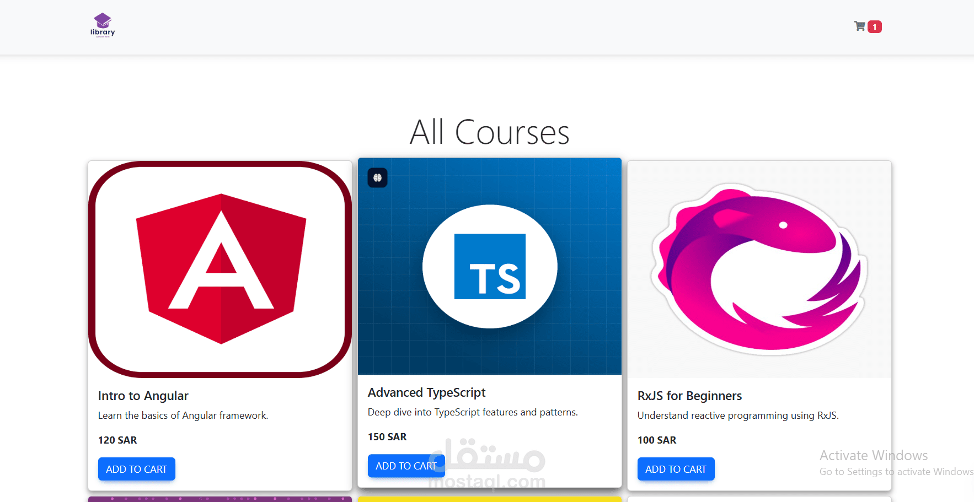Viewport: 974px width, 502px height.
Task: Click 'Deep dive into TypeScript features' description
Action: [473, 412]
